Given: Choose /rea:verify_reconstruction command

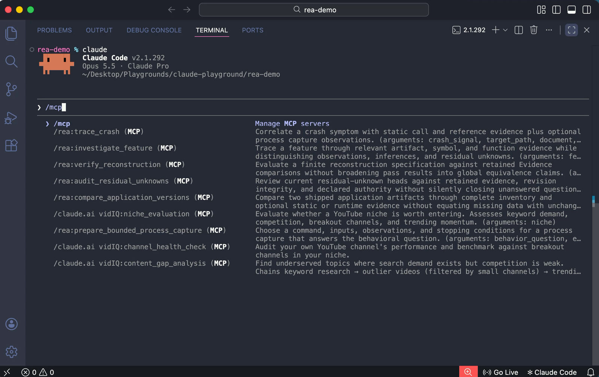Looking at the screenshot, I should click(119, 165).
